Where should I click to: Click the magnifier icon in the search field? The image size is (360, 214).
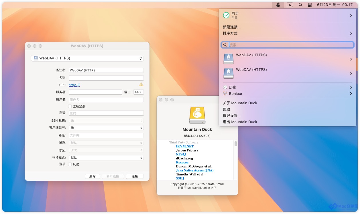coord(225,45)
